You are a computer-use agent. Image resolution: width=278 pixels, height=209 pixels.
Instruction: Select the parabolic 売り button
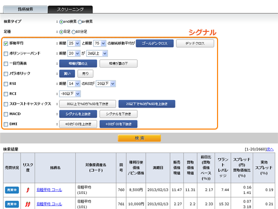pos(85,73)
